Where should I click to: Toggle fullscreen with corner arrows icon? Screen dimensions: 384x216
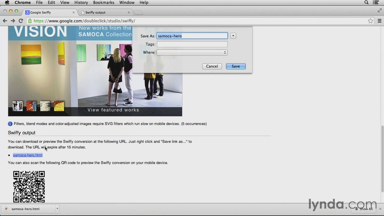pos(379,10)
